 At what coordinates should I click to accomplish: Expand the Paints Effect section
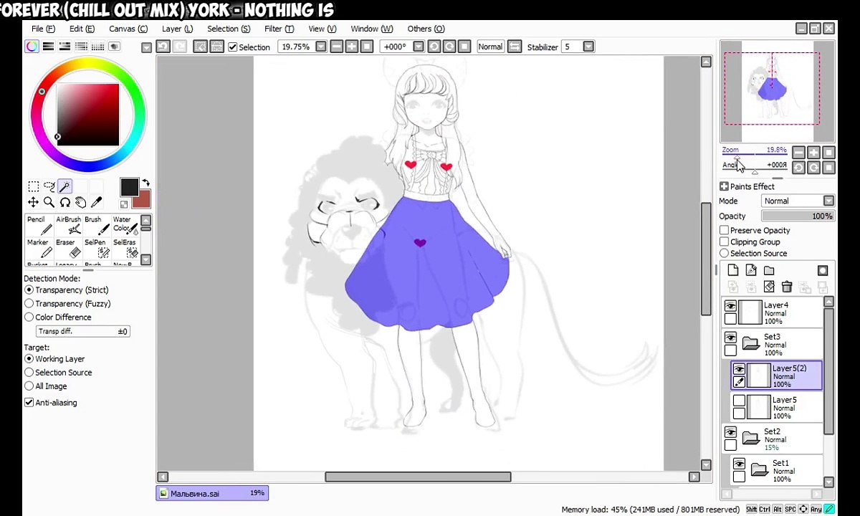point(724,186)
